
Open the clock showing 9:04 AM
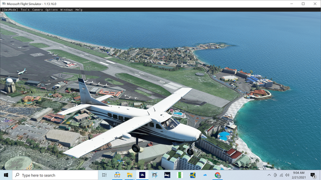(x=299, y=175)
